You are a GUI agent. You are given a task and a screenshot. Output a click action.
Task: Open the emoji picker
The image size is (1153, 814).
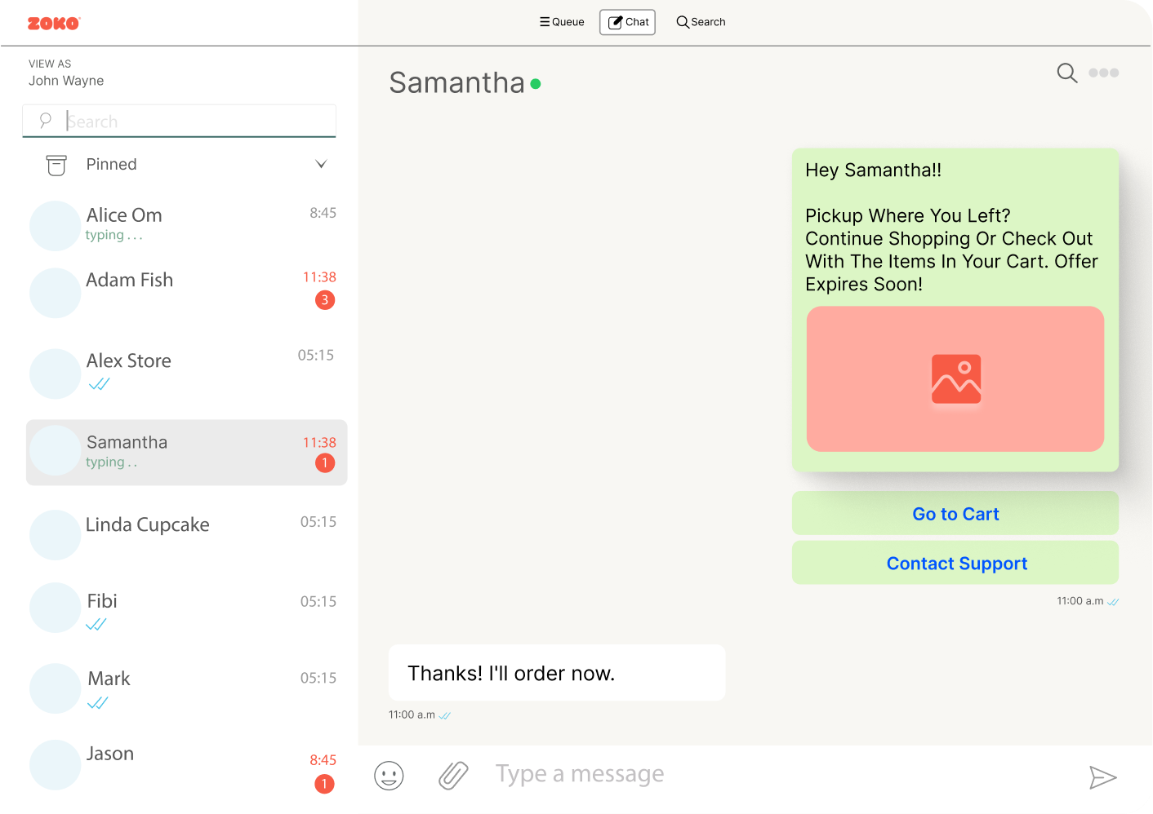(389, 776)
